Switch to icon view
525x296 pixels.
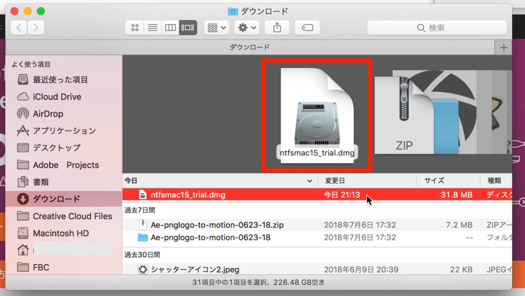click(x=135, y=28)
